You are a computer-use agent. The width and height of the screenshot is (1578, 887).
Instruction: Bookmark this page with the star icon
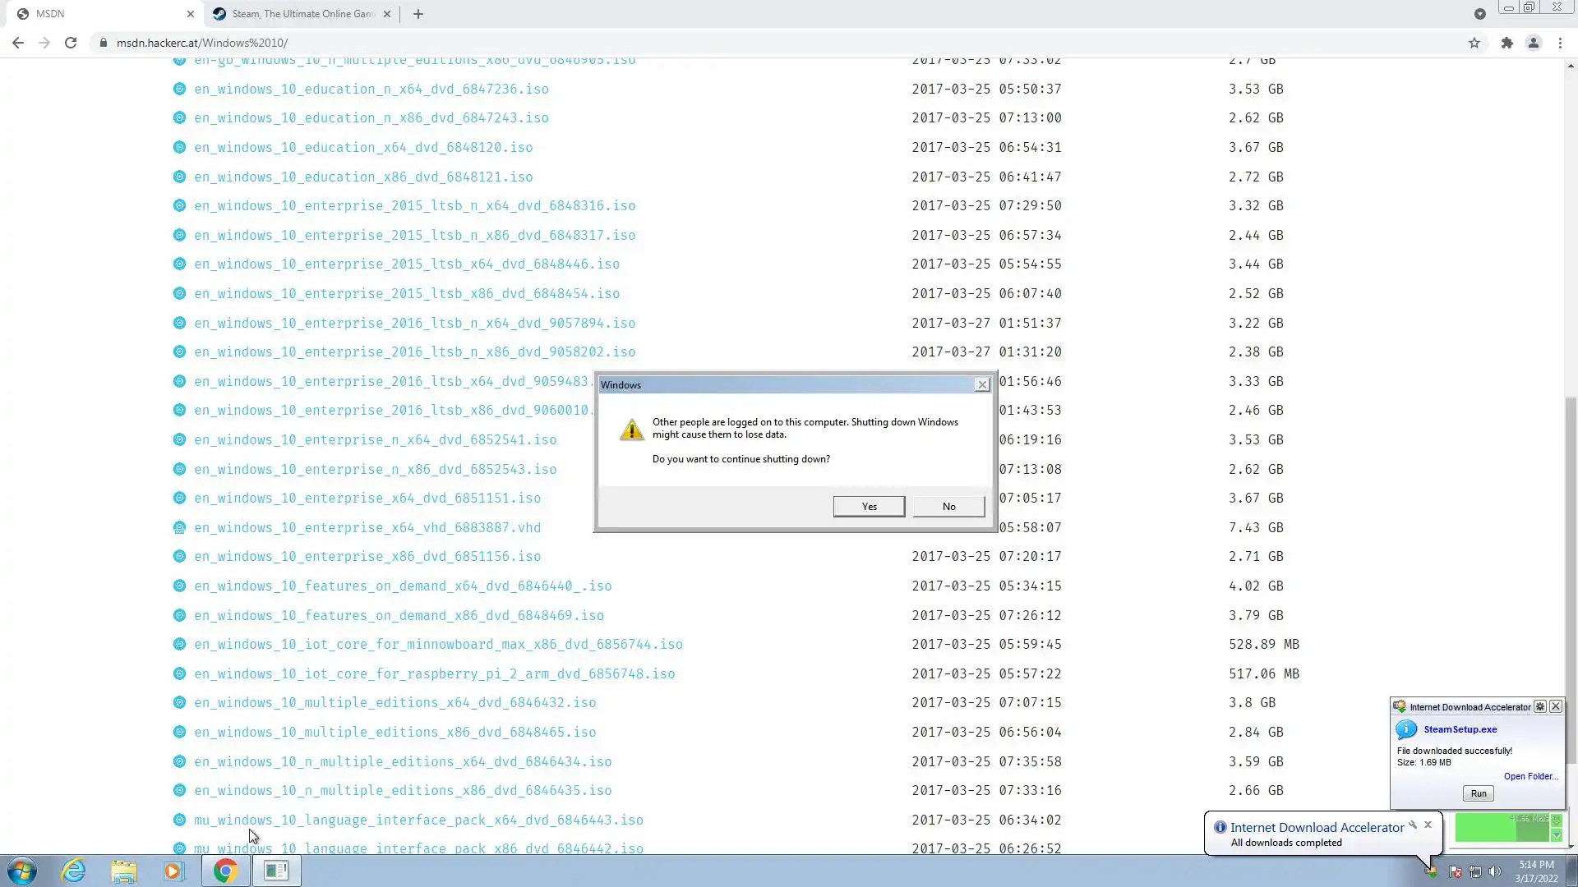(x=1474, y=43)
